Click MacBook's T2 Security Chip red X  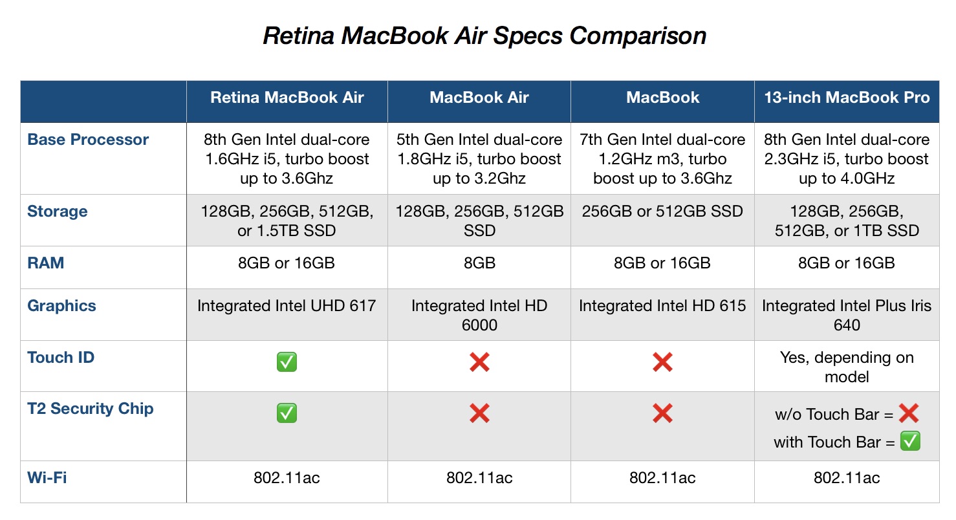(662, 413)
